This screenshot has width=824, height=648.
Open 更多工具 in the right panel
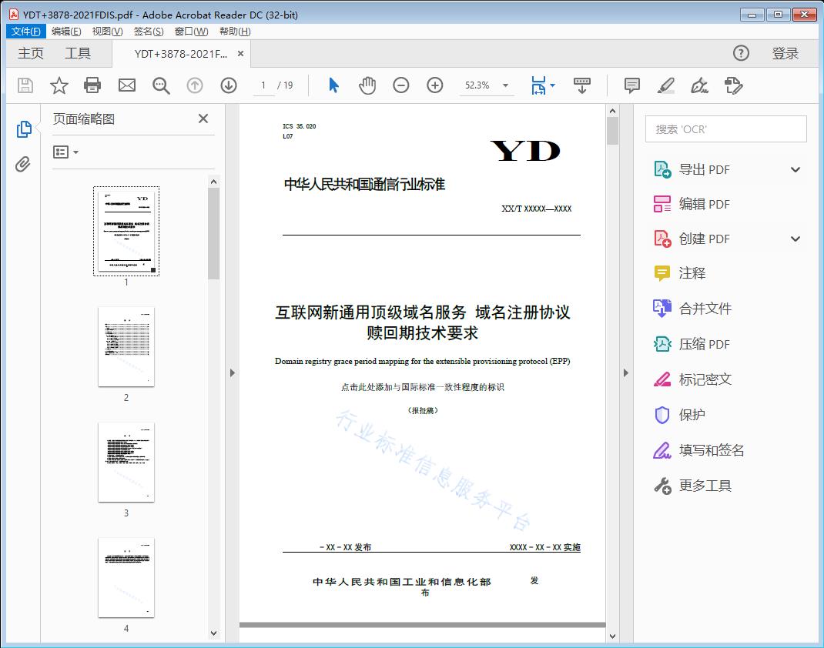(x=705, y=485)
